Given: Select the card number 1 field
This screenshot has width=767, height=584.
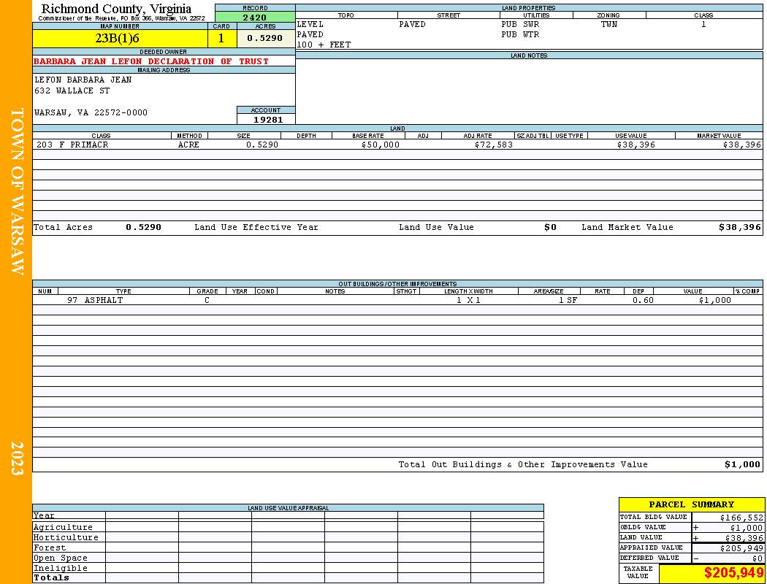Looking at the screenshot, I should coord(222,38).
